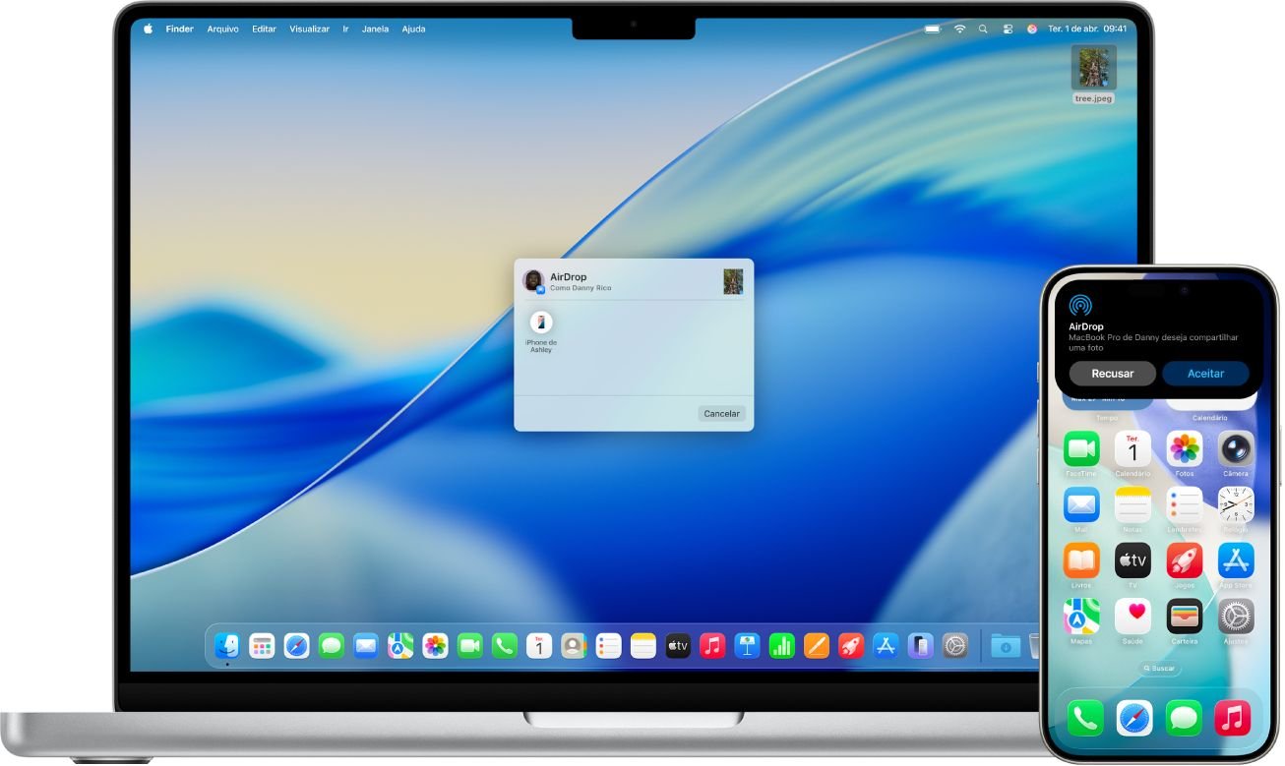
Task: Tap Aceitar on the iPhone AirDrop prompt
Action: tap(1205, 374)
